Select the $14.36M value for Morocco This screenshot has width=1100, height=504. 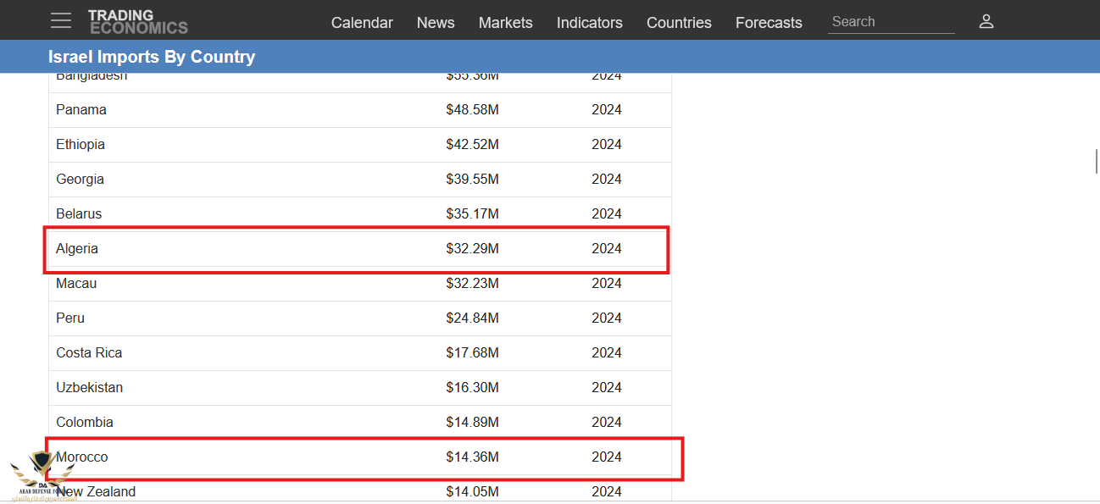click(473, 457)
